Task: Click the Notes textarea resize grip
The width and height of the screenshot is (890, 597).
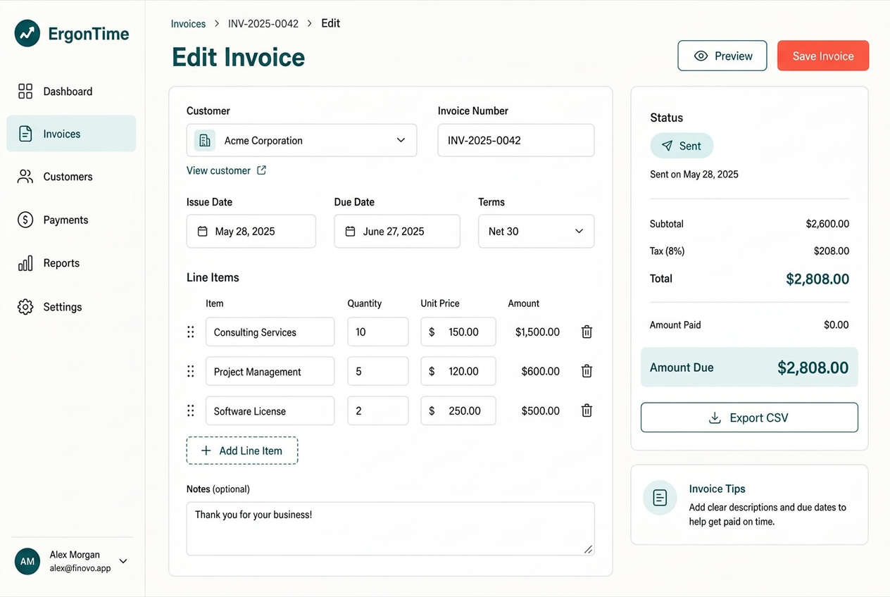Action: click(x=589, y=549)
